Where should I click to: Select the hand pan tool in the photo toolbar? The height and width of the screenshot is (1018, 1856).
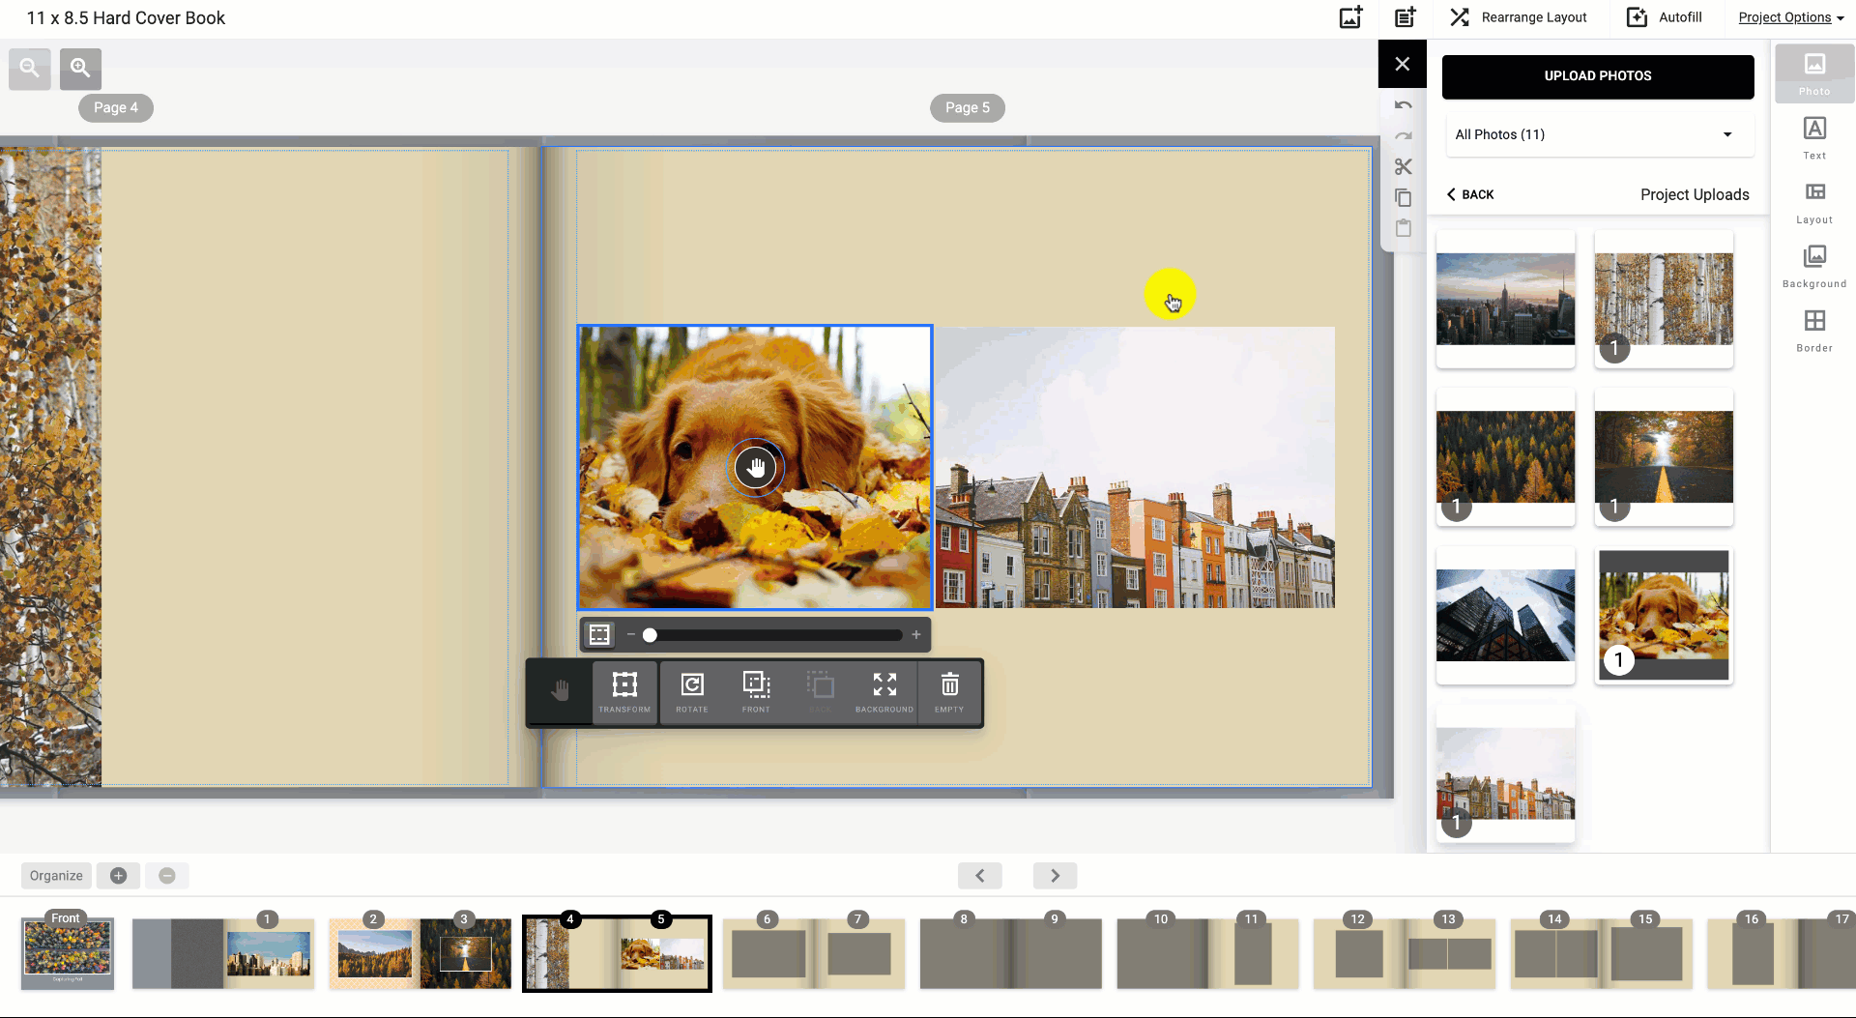point(560,691)
